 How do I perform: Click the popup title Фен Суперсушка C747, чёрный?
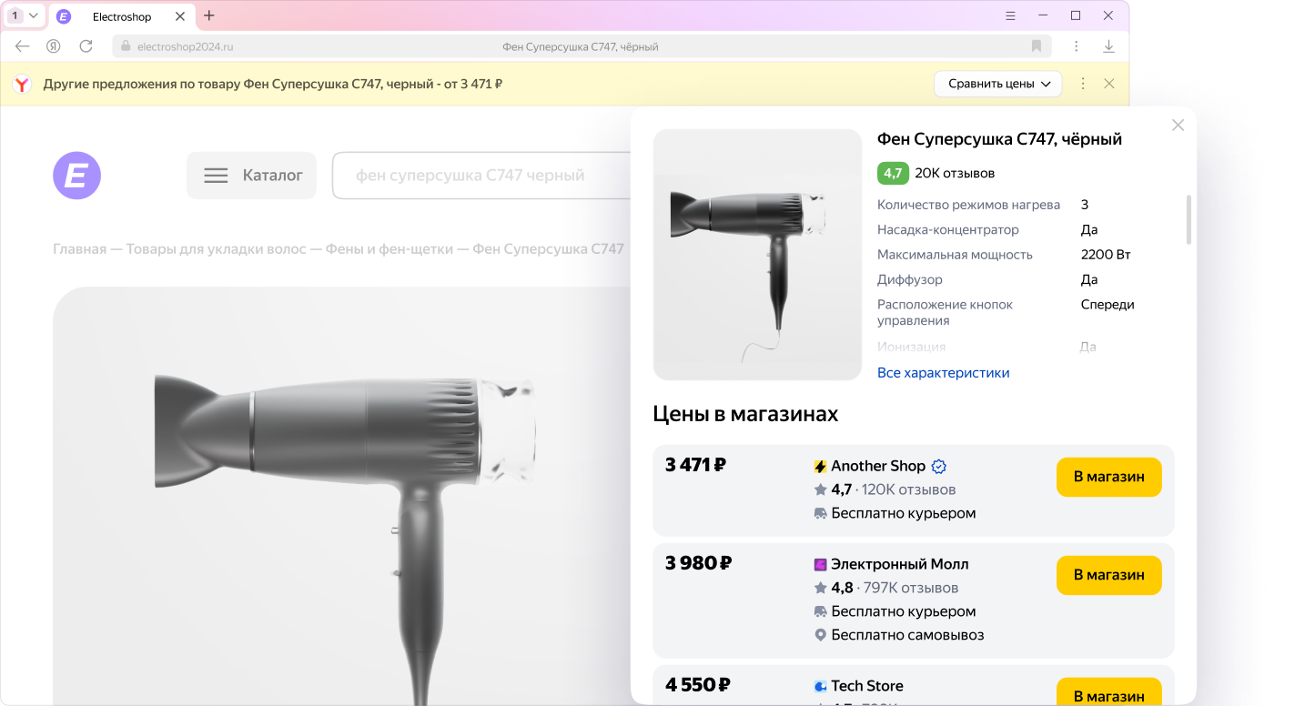click(999, 139)
